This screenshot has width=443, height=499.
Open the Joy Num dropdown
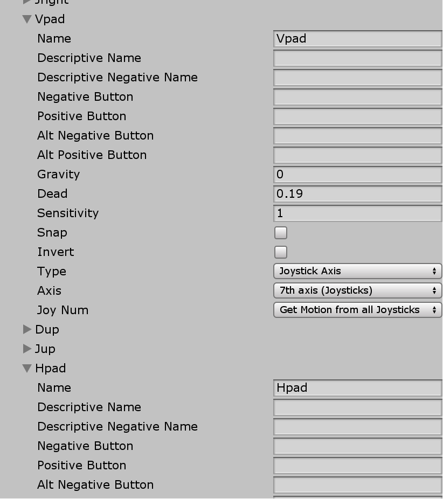coord(357,310)
